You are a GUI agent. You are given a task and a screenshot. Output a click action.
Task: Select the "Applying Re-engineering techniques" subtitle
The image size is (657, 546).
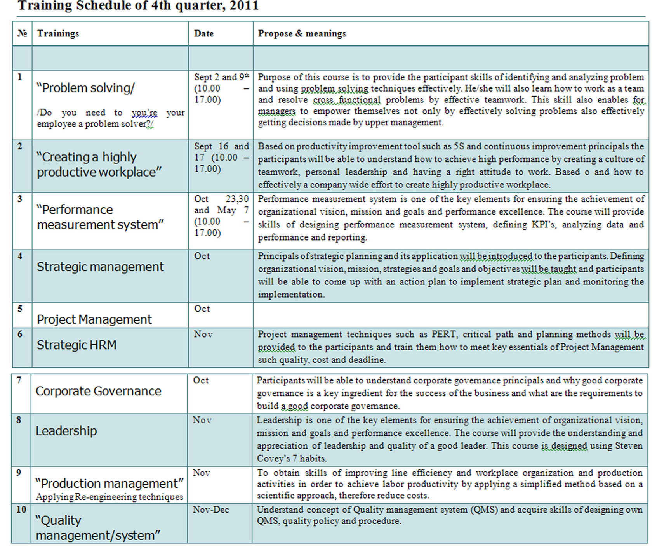coord(109,497)
